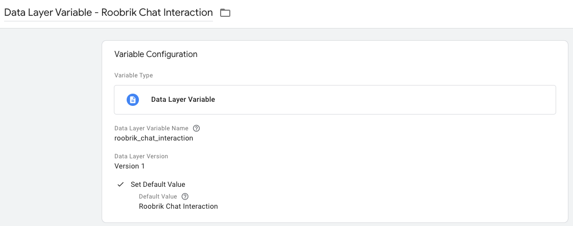The width and height of the screenshot is (573, 226).
Task: Open the Default Value help question mark
Action: (x=185, y=196)
